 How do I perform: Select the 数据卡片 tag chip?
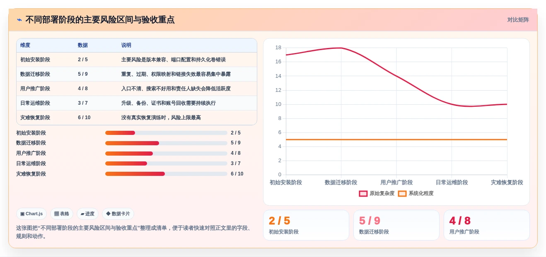[x=118, y=214]
